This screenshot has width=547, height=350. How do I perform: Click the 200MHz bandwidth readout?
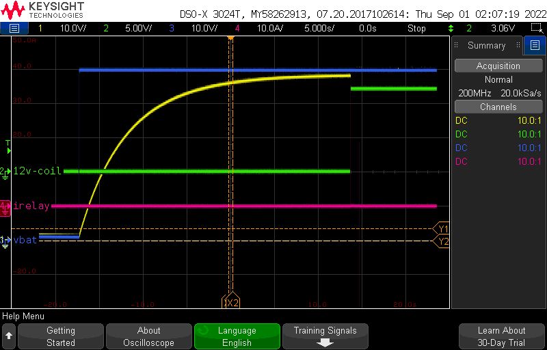click(x=475, y=93)
